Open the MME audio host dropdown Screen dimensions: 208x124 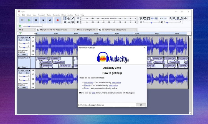[27, 29]
